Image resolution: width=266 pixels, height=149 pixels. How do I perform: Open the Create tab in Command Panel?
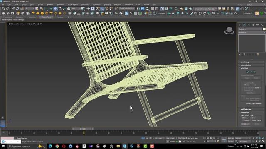[240, 25]
